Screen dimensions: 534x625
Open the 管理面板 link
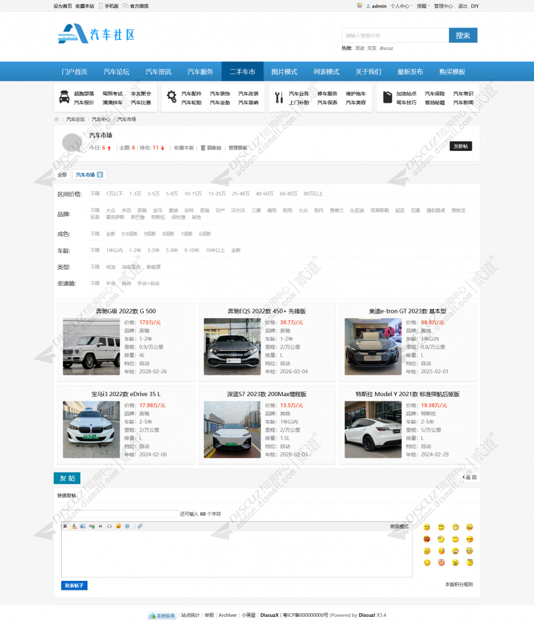point(238,148)
